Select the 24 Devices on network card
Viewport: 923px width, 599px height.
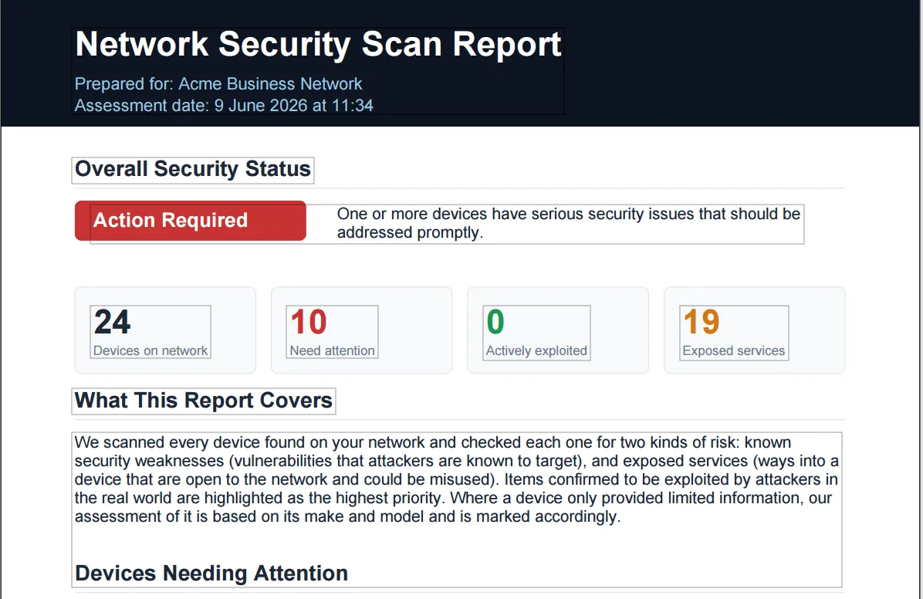point(165,330)
